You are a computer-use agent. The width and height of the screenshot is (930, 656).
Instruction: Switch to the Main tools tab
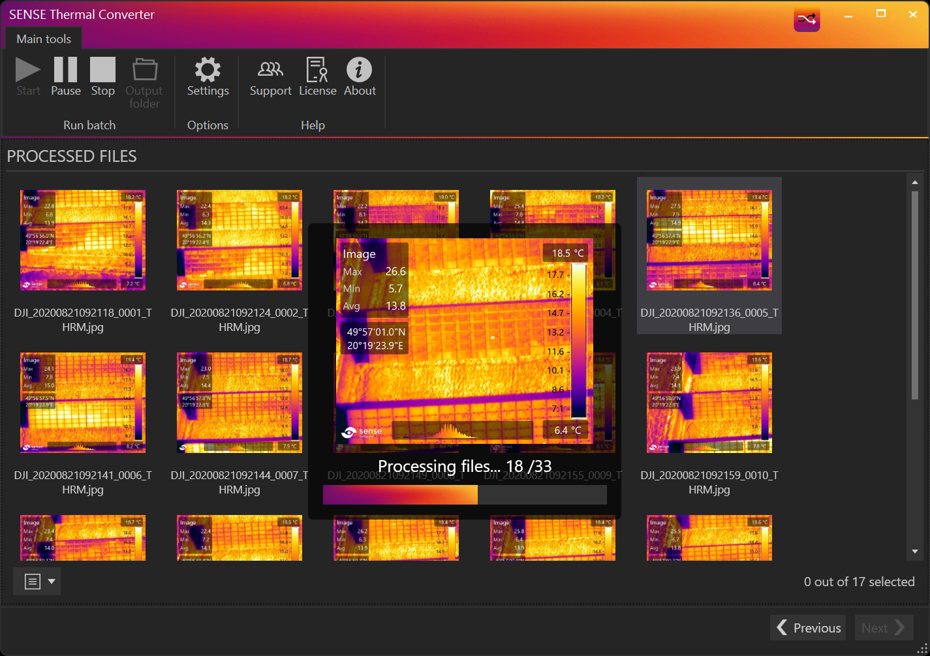point(44,39)
